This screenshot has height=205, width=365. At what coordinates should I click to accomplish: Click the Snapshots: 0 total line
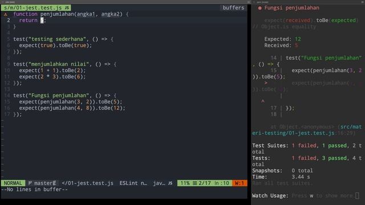point(282,171)
